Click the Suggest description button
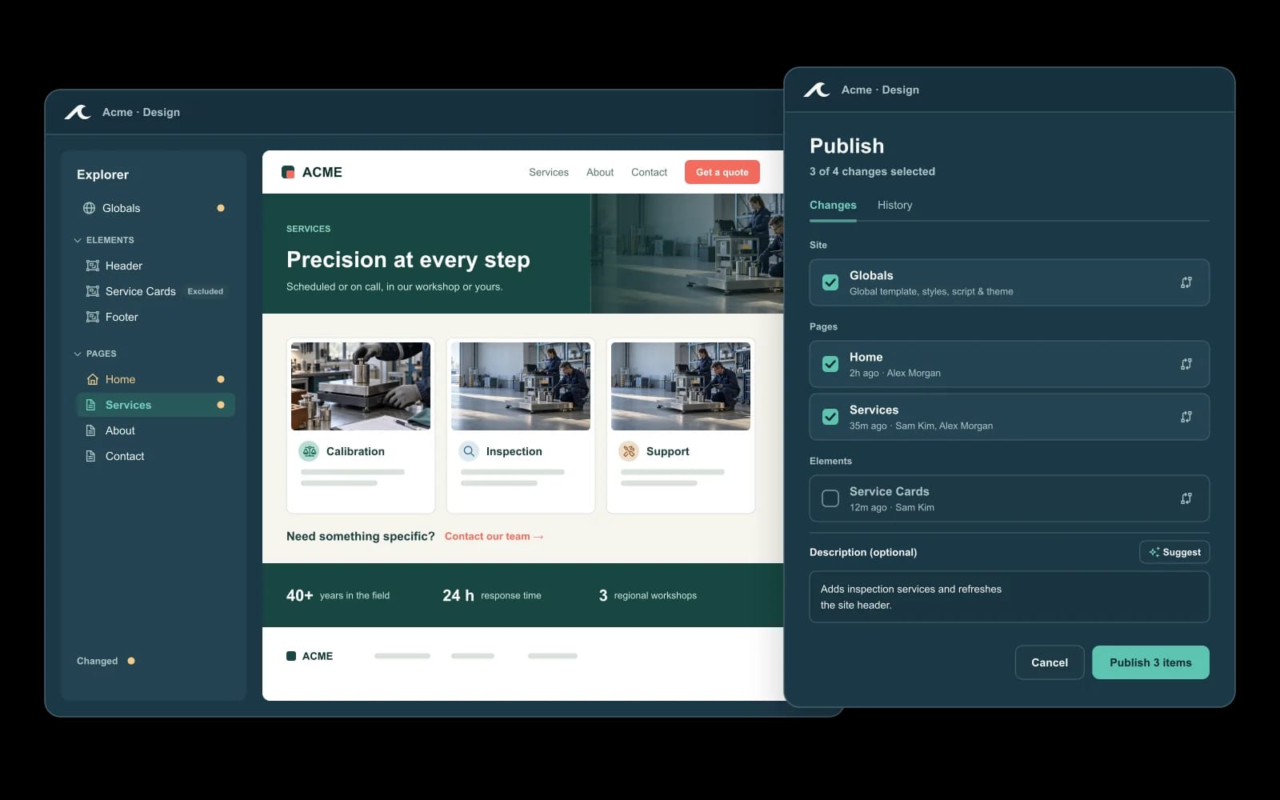This screenshot has height=800, width=1280. click(1174, 552)
